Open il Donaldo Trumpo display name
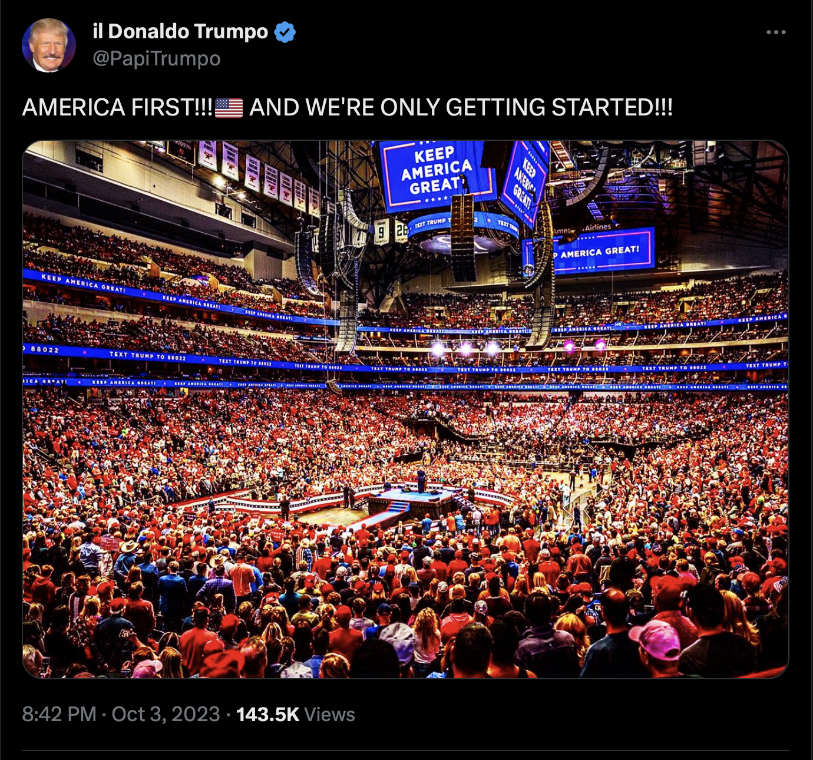Screen dimensions: 813x760 pyautogui.click(x=180, y=31)
